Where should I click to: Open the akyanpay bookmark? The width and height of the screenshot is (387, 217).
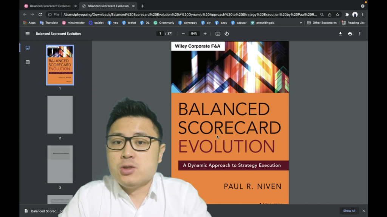(x=187, y=23)
